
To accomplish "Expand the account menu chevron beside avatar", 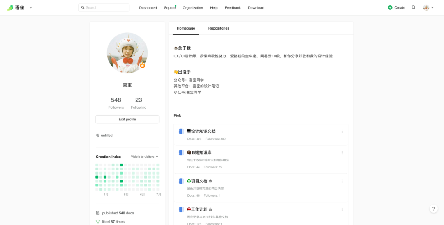I will point(432,8).
